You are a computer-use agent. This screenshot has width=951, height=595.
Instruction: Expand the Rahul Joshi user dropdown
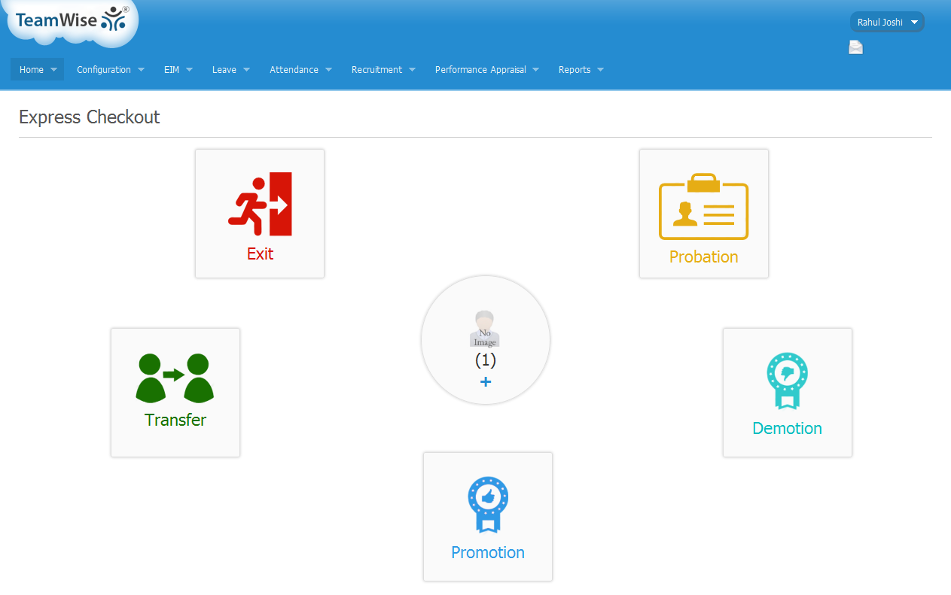886,23
